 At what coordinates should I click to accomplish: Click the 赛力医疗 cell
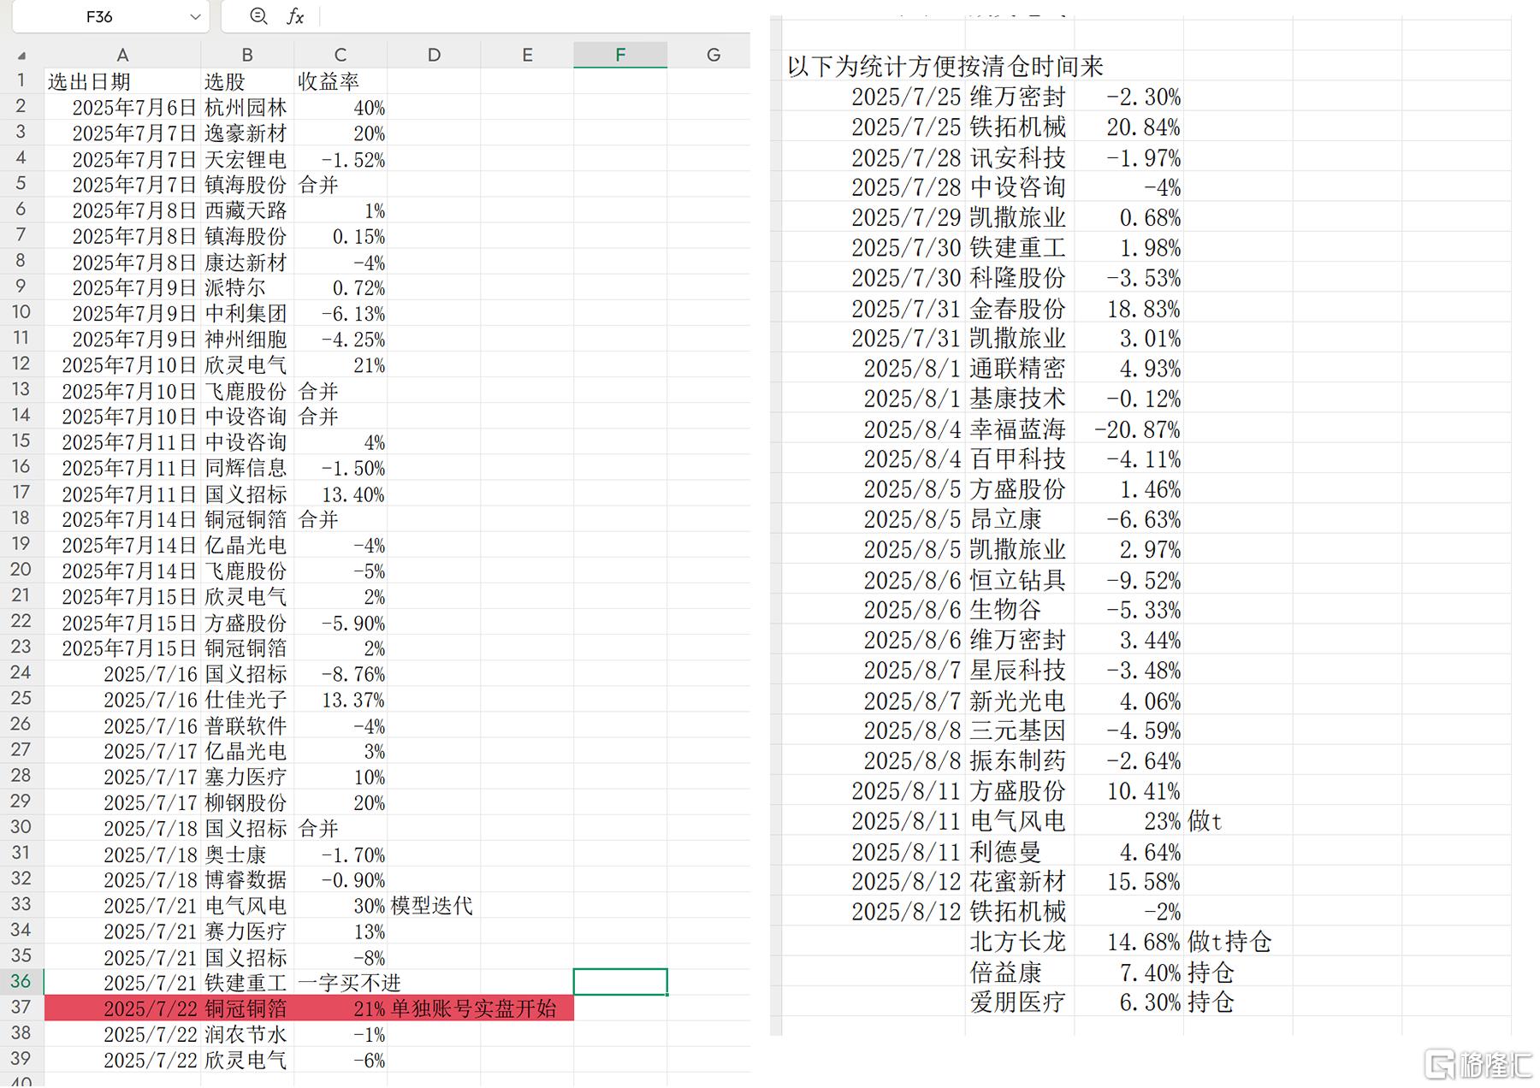point(246,931)
